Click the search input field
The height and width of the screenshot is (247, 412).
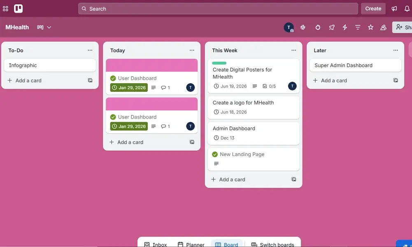click(218, 8)
